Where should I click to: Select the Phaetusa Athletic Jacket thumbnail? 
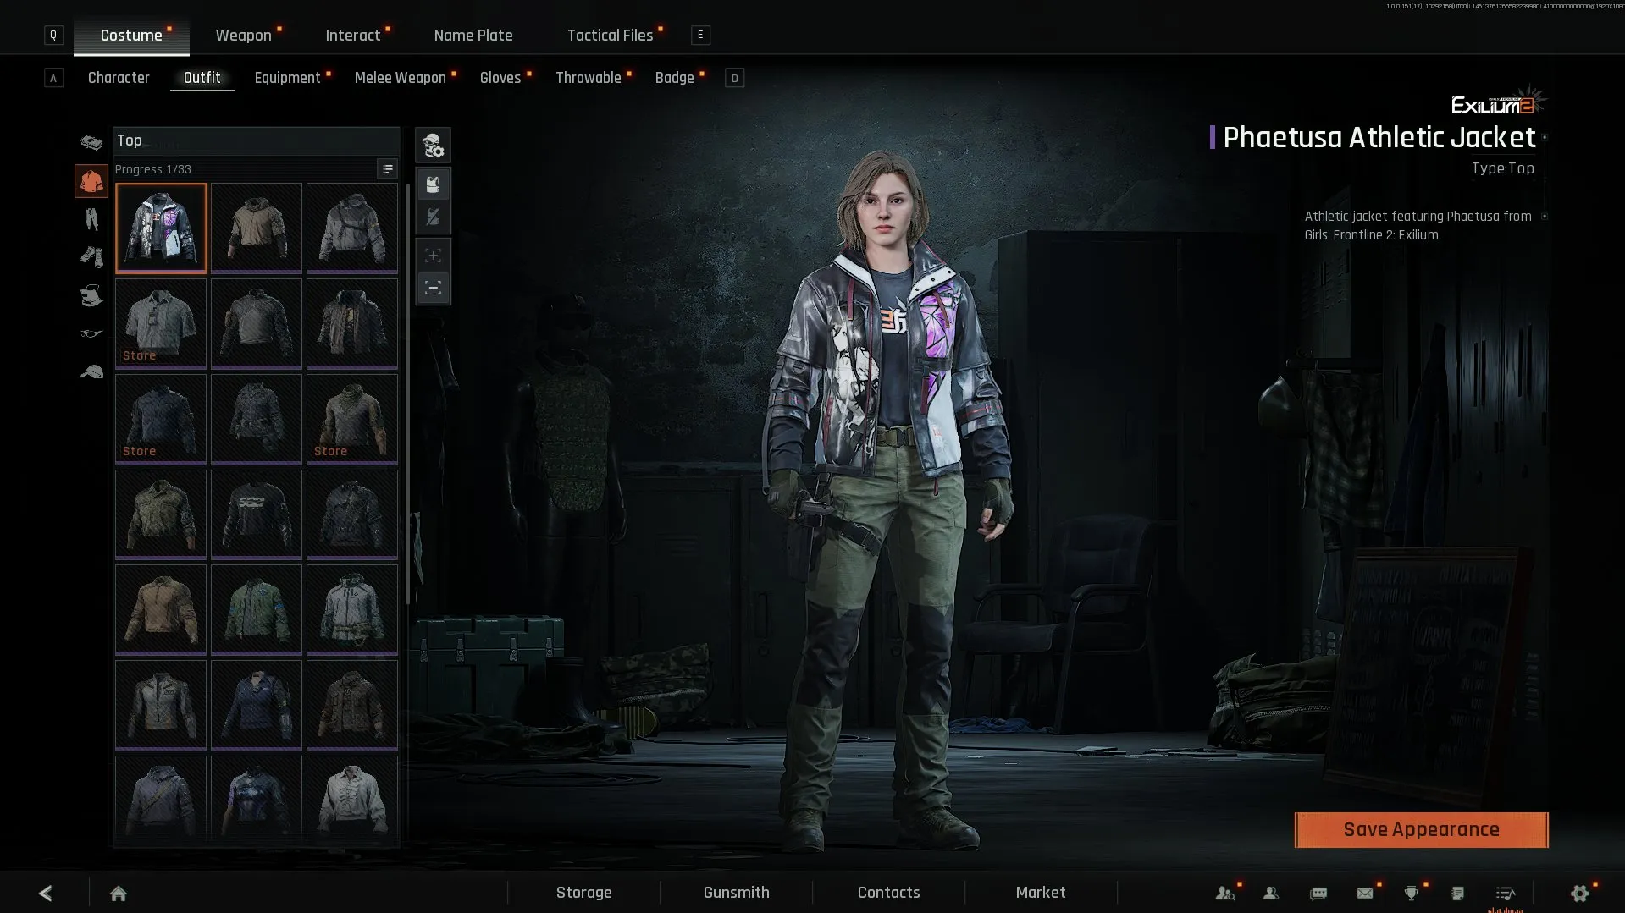pos(161,228)
